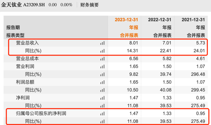
Task: View the chart icon for 利润总额
Action: tap(102, 82)
